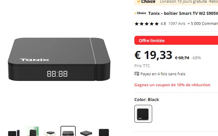This screenshot has height=136, width=218.
Task: Click the Tanix product title text
Action: pyautogui.click(x=183, y=13)
